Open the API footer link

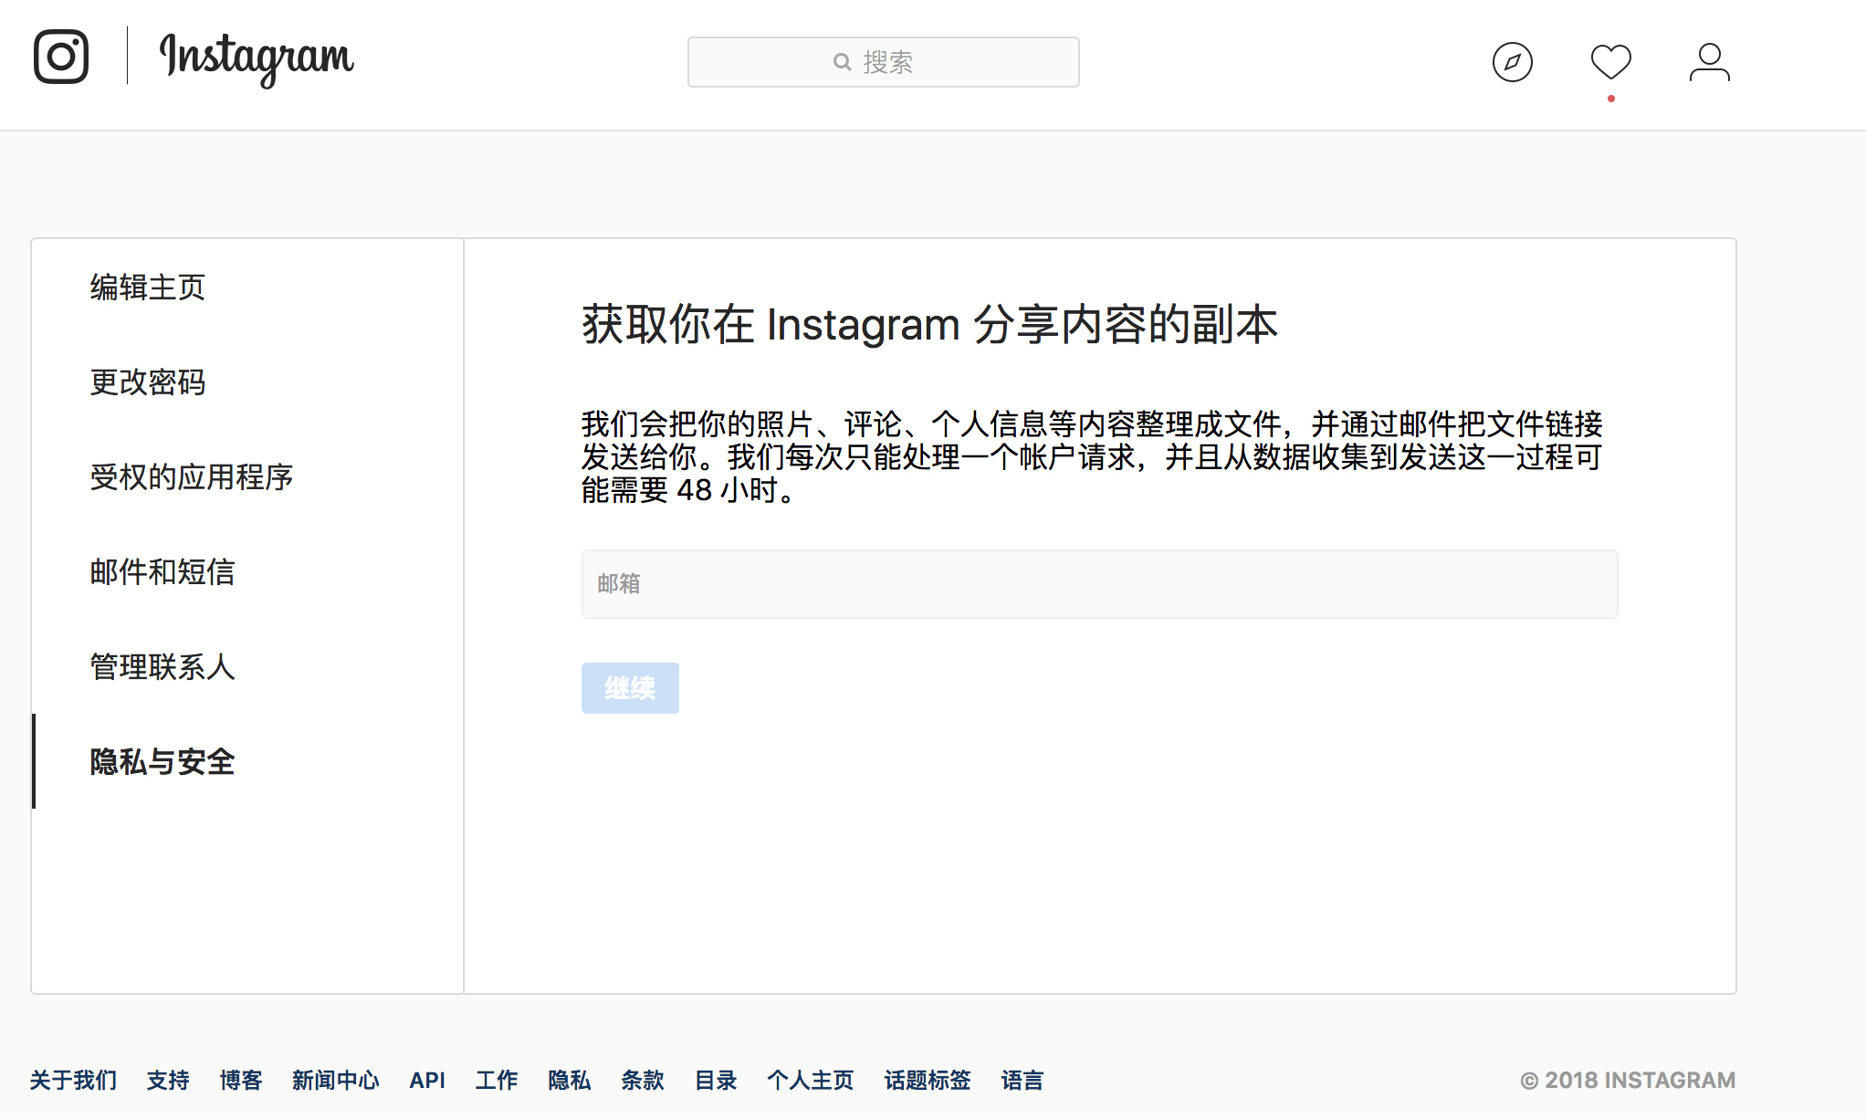(x=427, y=1081)
